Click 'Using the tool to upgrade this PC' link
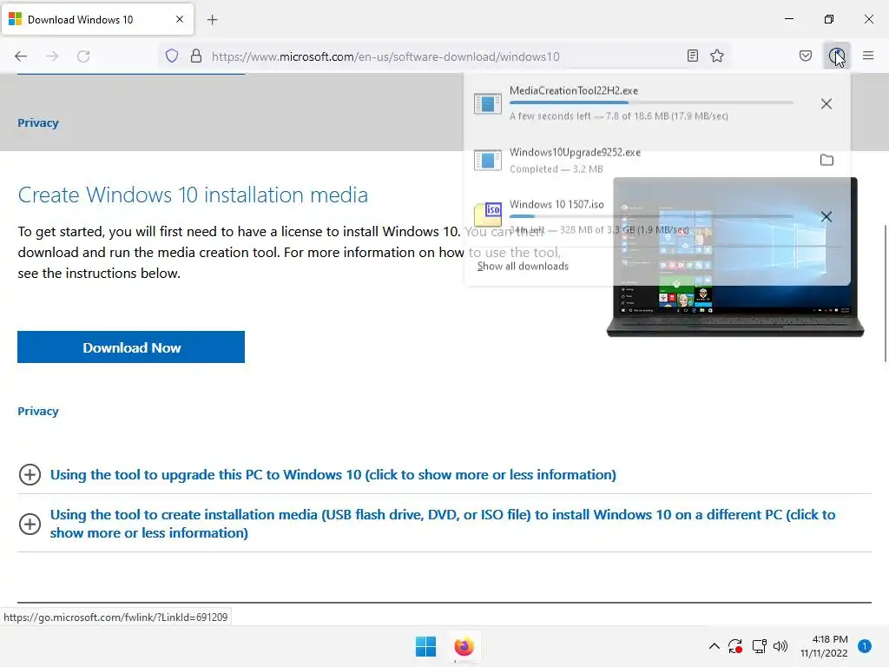This screenshot has width=889, height=667. point(333,475)
